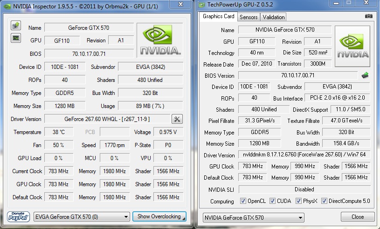Click the Current Clock 783 MHz value in Inspector
This screenshot has height=229, width=380.
click(x=59, y=171)
